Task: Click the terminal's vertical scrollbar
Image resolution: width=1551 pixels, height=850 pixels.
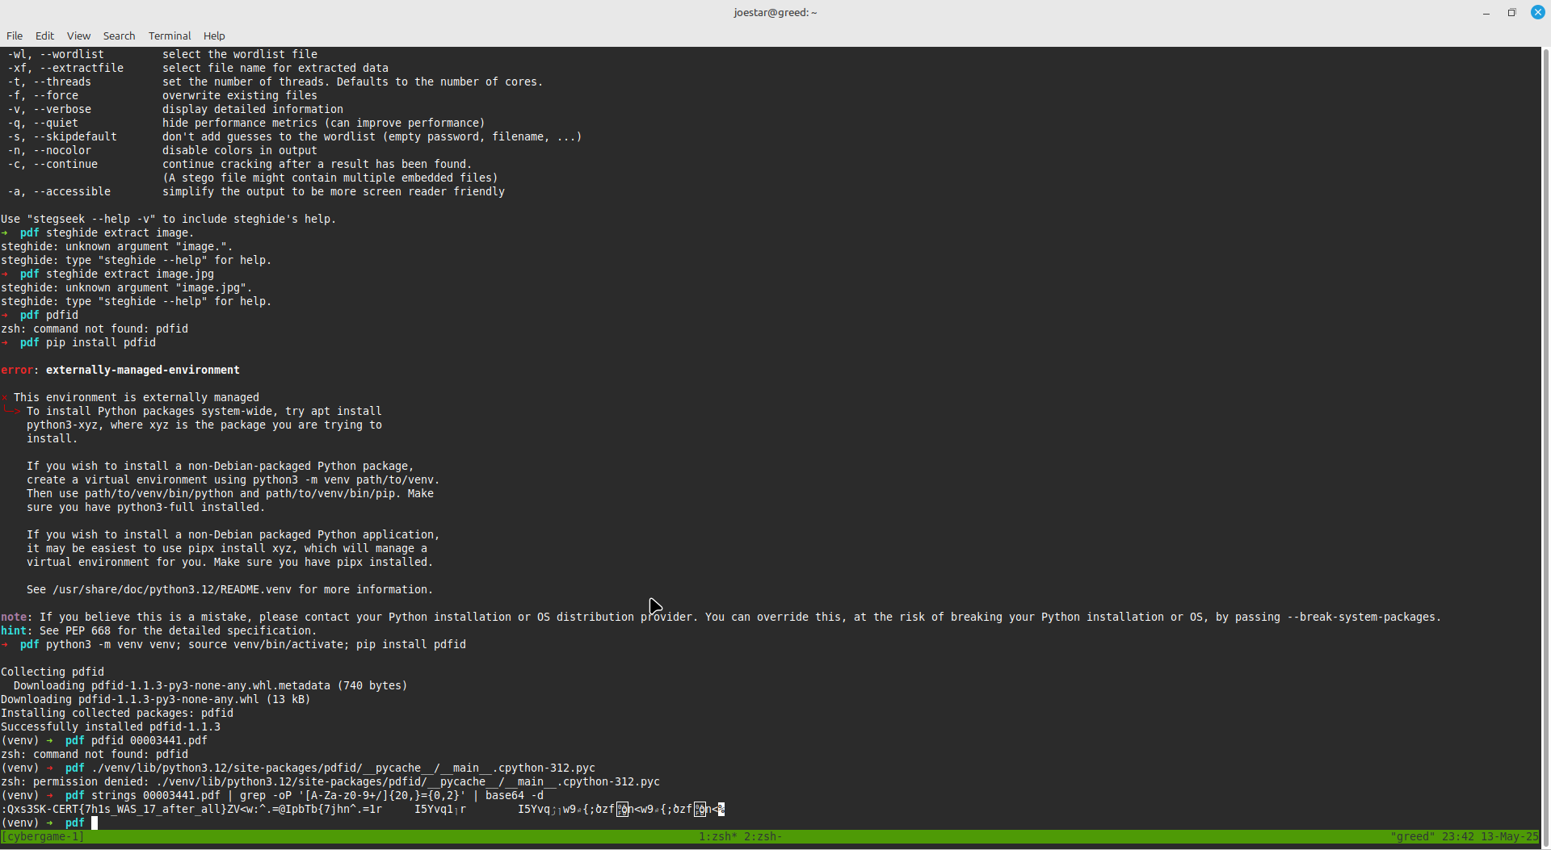Action: pos(1545,436)
